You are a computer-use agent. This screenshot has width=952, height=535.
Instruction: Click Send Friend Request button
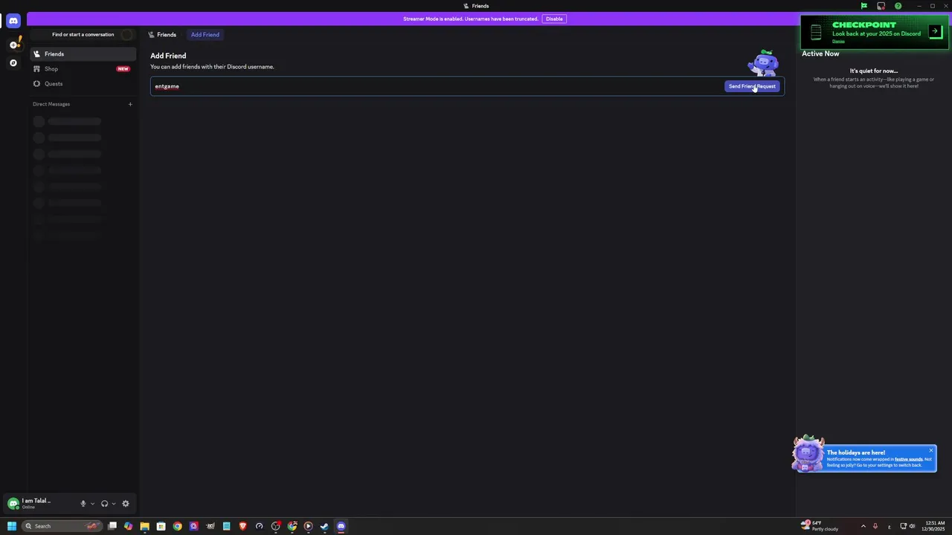(x=752, y=86)
